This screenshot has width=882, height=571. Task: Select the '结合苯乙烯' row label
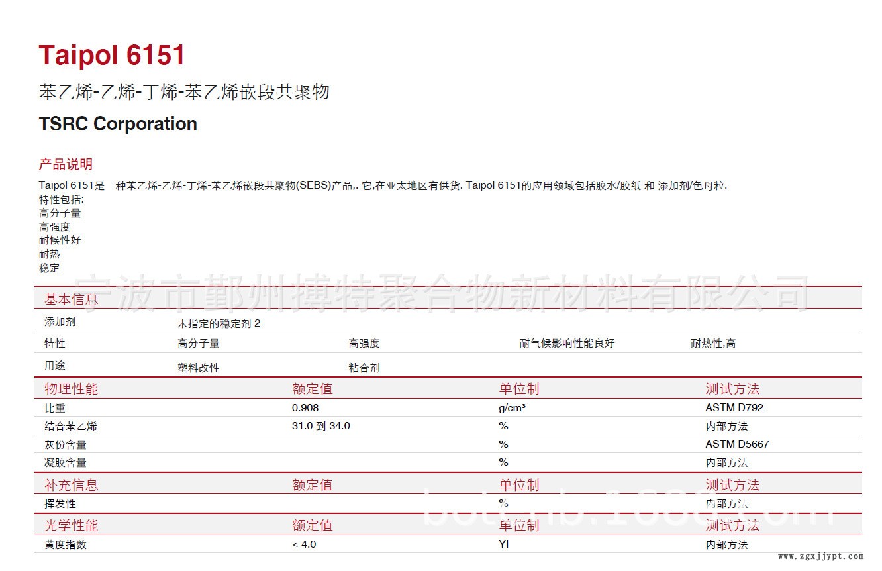pyautogui.click(x=71, y=426)
